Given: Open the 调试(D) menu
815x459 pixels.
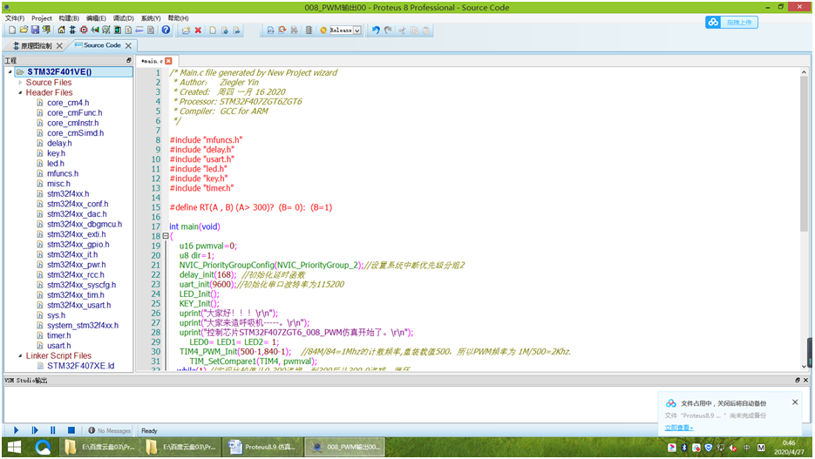Looking at the screenshot, I should (123, 18).
